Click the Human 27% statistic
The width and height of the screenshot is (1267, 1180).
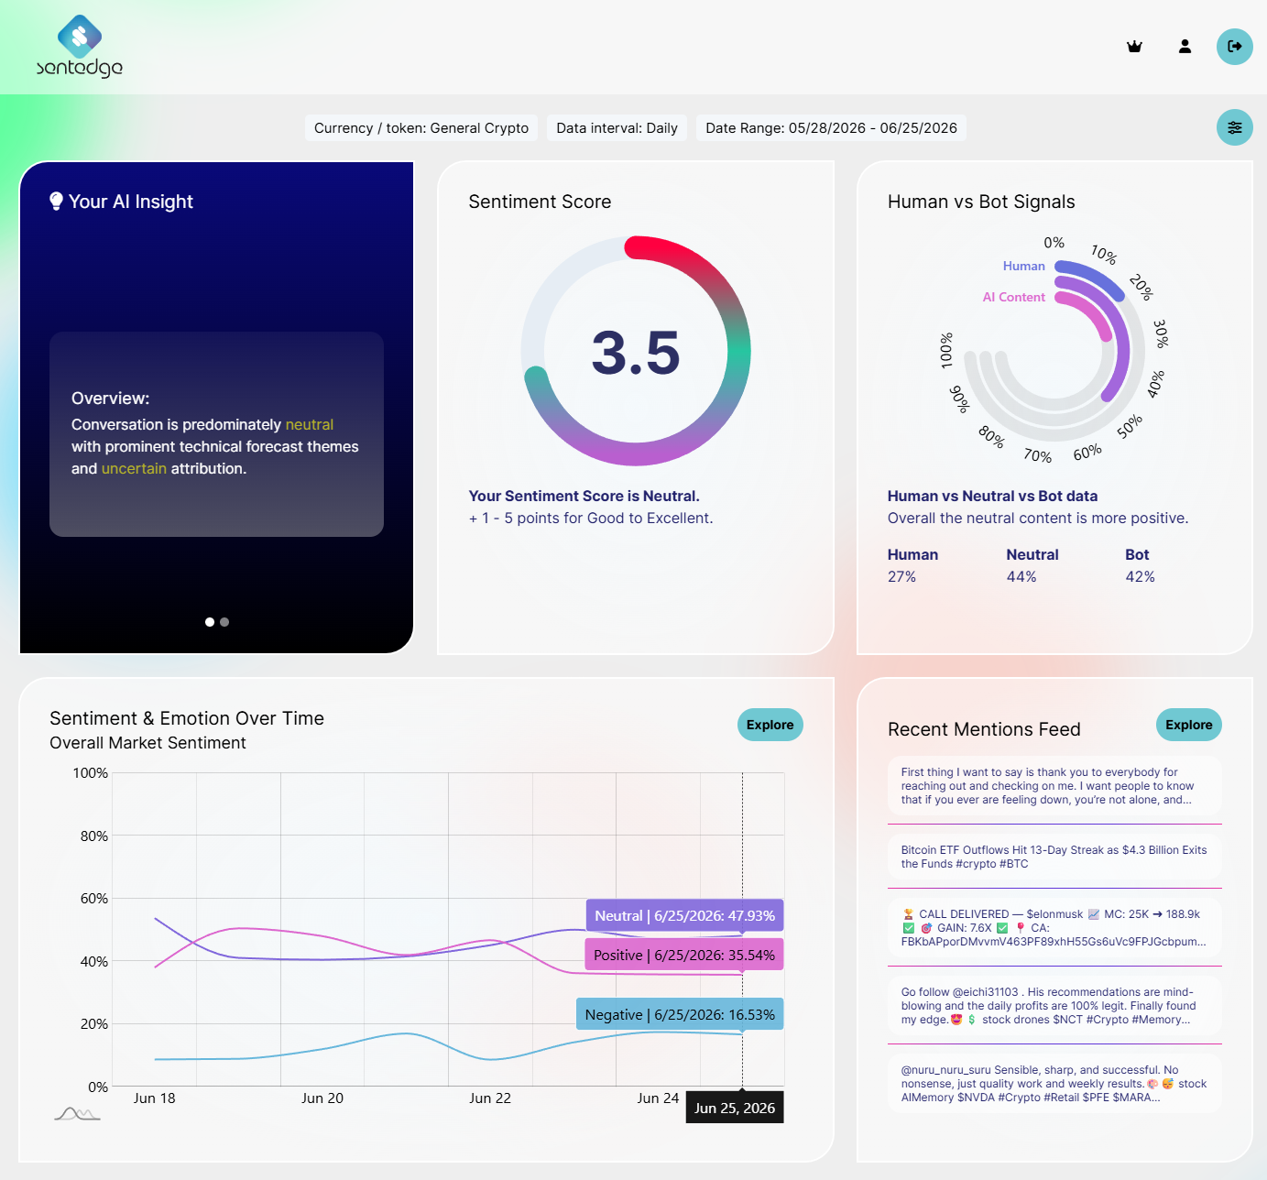912,565
